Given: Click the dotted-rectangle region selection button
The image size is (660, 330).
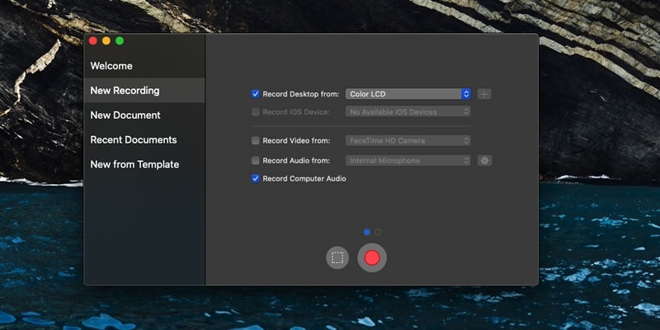Looking at the screenshot, I should click(337, 257).
